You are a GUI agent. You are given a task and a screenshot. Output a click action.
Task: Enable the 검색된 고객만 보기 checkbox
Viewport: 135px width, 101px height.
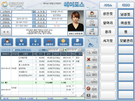(x=14, y=50)
